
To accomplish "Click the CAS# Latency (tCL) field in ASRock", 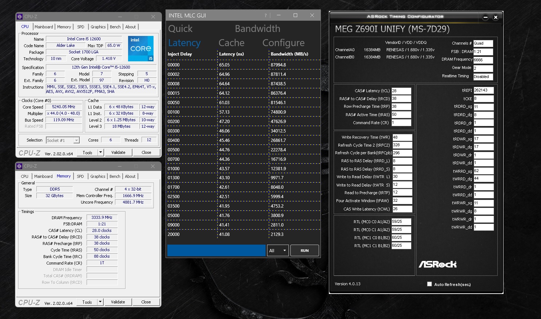I will pyautogui.click(x=401, y=91).
